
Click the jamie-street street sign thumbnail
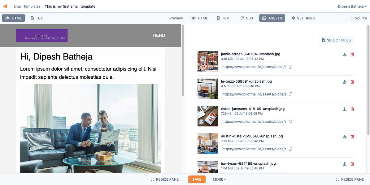coord(208,61)
